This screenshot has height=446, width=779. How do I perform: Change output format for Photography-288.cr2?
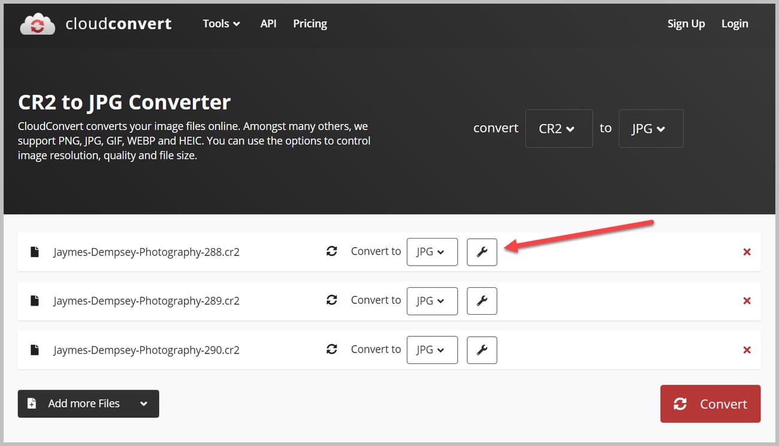432,252
